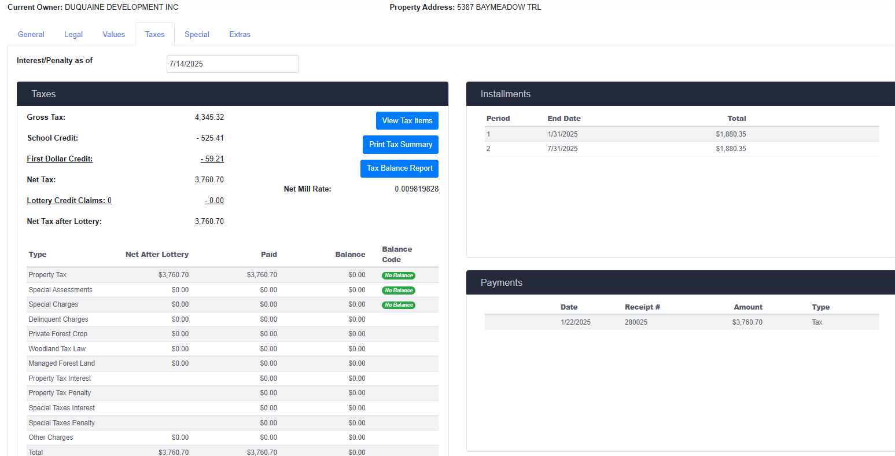Screen dimensions: 895x456
Task: Select the Taxes tab
Action: pyautogui.click(x=154, y=35)
